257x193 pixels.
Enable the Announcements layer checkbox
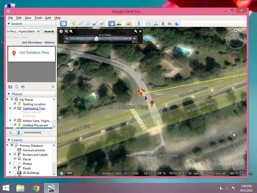click(15, 150)
